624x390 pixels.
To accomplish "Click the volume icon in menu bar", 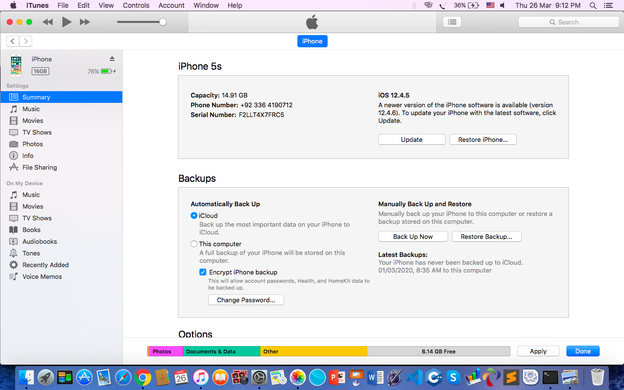I will coord(502,5).
